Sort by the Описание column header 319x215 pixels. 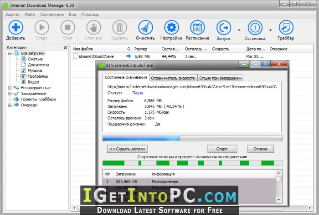290,49
